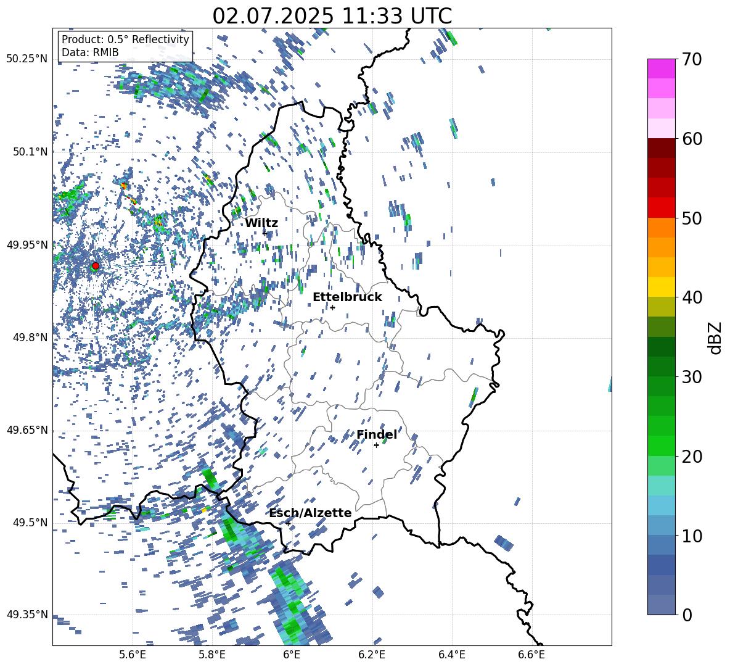This screenshot has height=667, width=730.
Task: Click the Ettelbruck city label
Action: 347,297
